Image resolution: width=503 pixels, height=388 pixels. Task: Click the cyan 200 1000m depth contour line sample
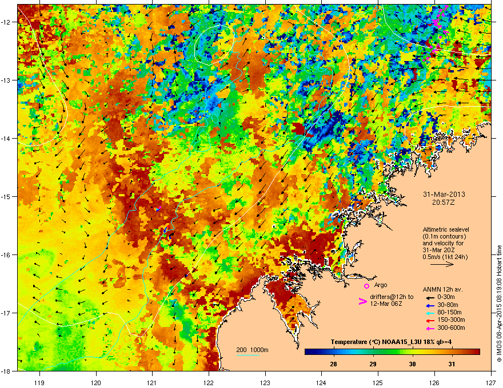(248, 355)
